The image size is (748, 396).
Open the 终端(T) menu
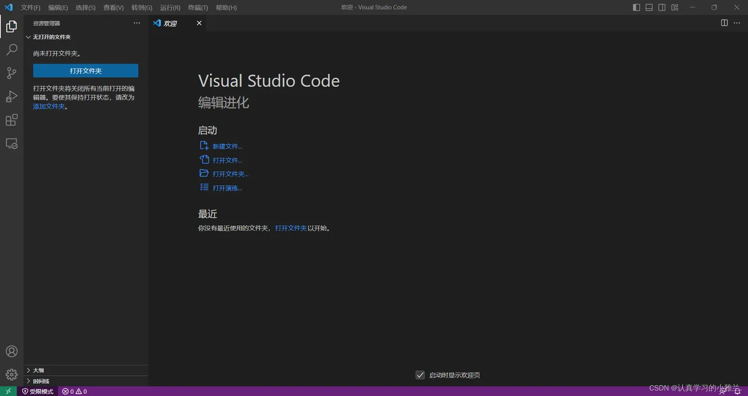[198, 7]
